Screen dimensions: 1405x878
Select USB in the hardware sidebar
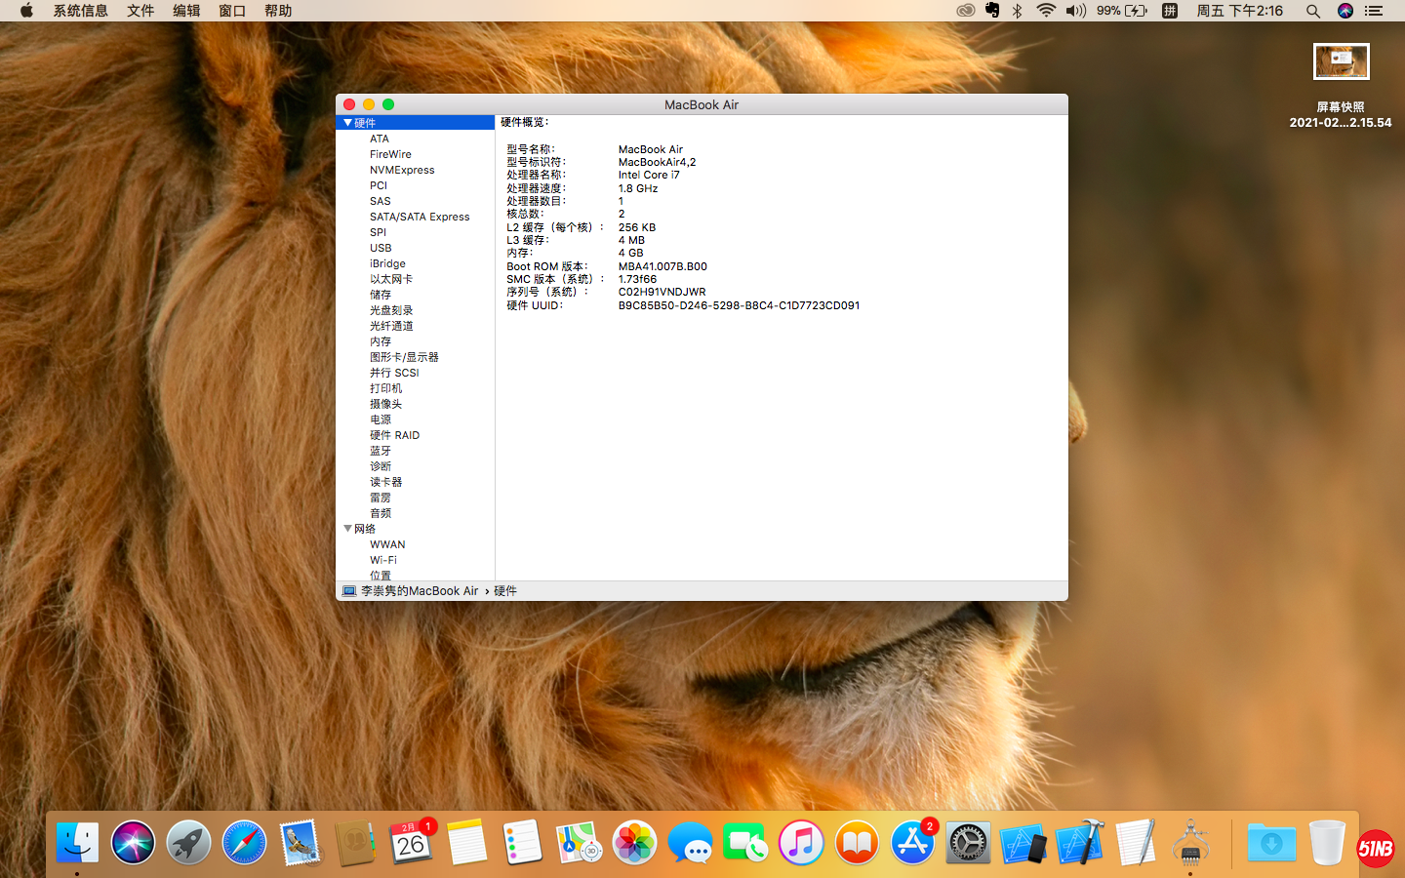(x=381, y=248)
